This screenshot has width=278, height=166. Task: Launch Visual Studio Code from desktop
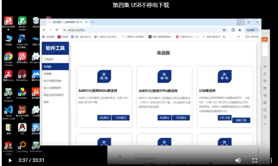pos(8,112)
